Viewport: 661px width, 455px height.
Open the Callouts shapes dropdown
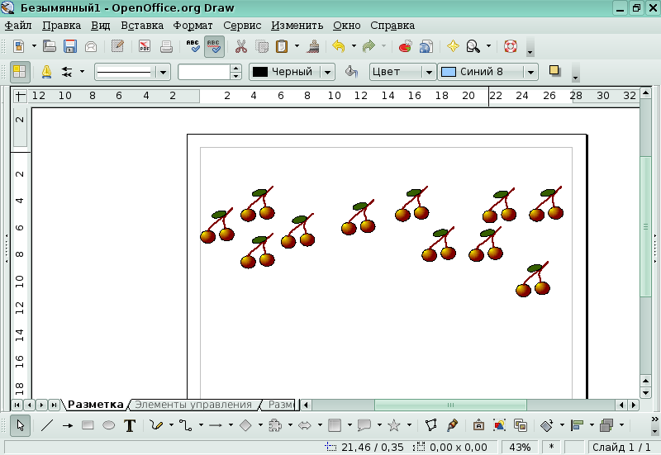pyautogui.click(x=379, y=425)
